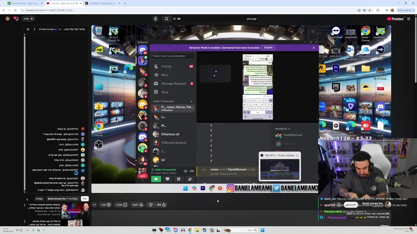
Task: Click the YouTube create button
Action: 29,19
